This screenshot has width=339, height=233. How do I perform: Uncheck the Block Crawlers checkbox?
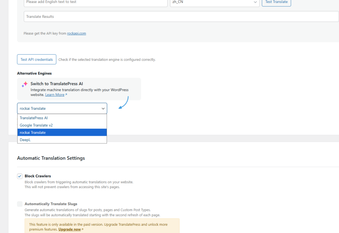[20, 176]
